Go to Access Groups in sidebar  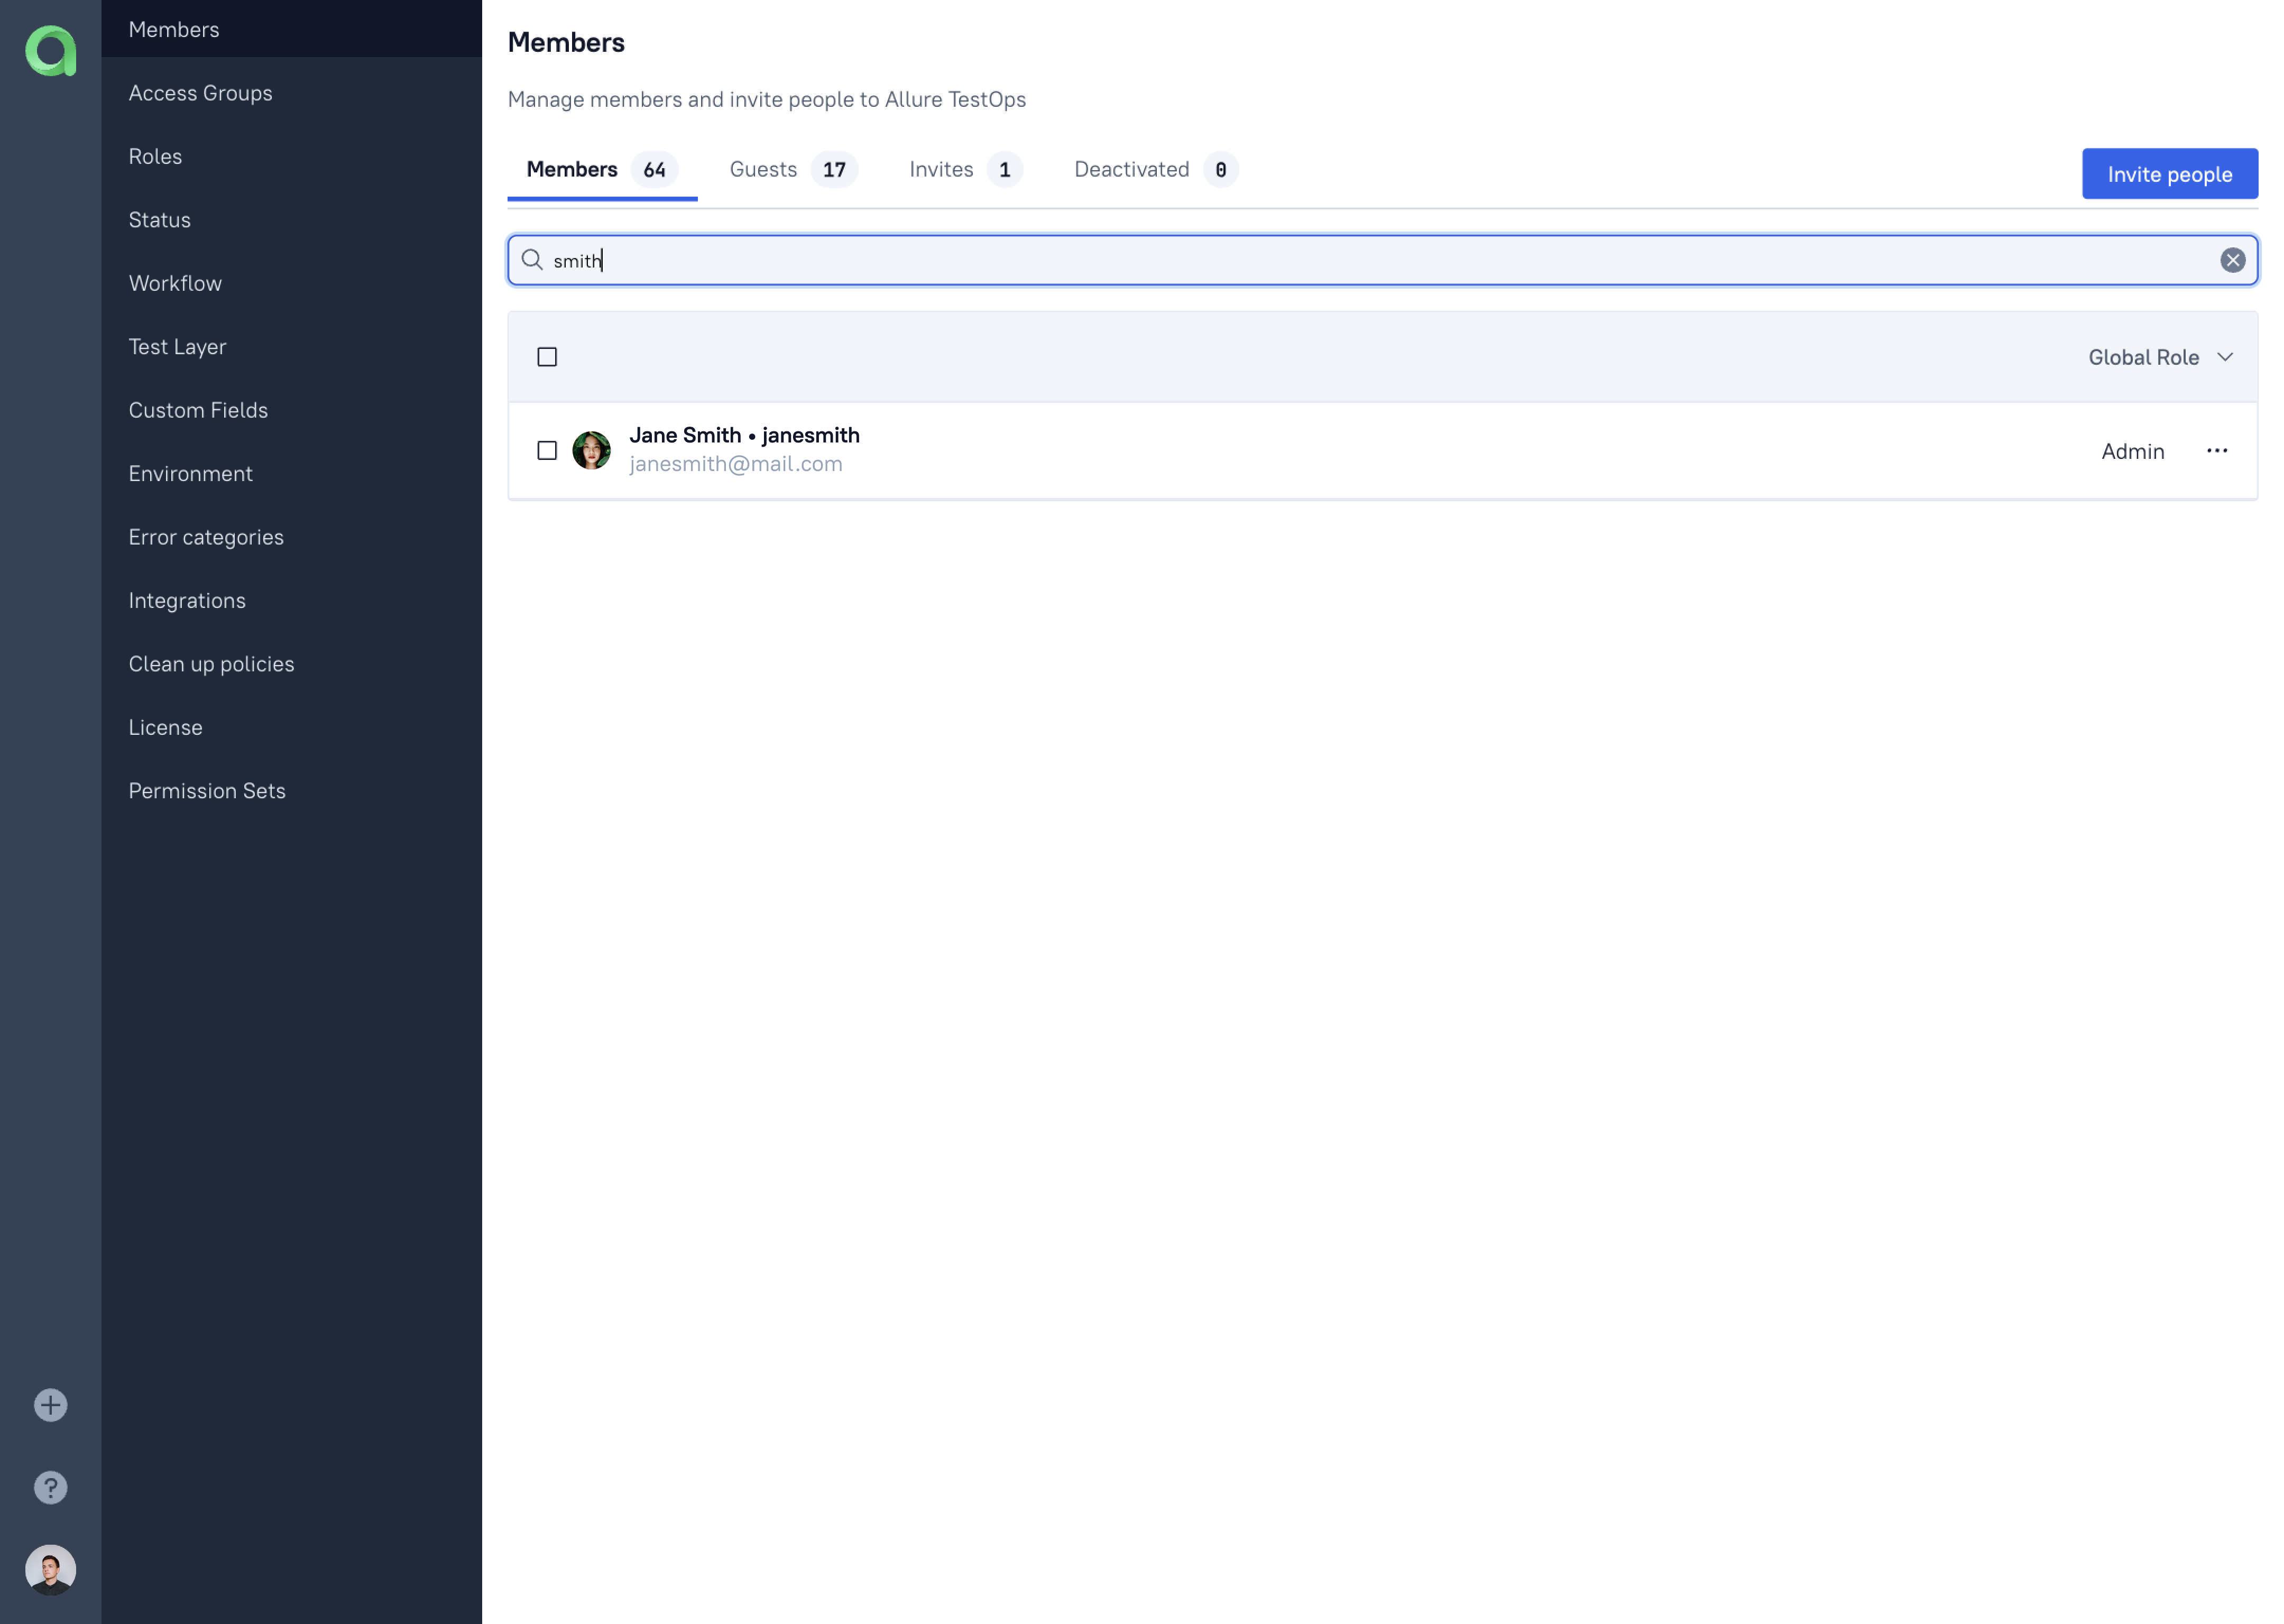click(200, 93)
